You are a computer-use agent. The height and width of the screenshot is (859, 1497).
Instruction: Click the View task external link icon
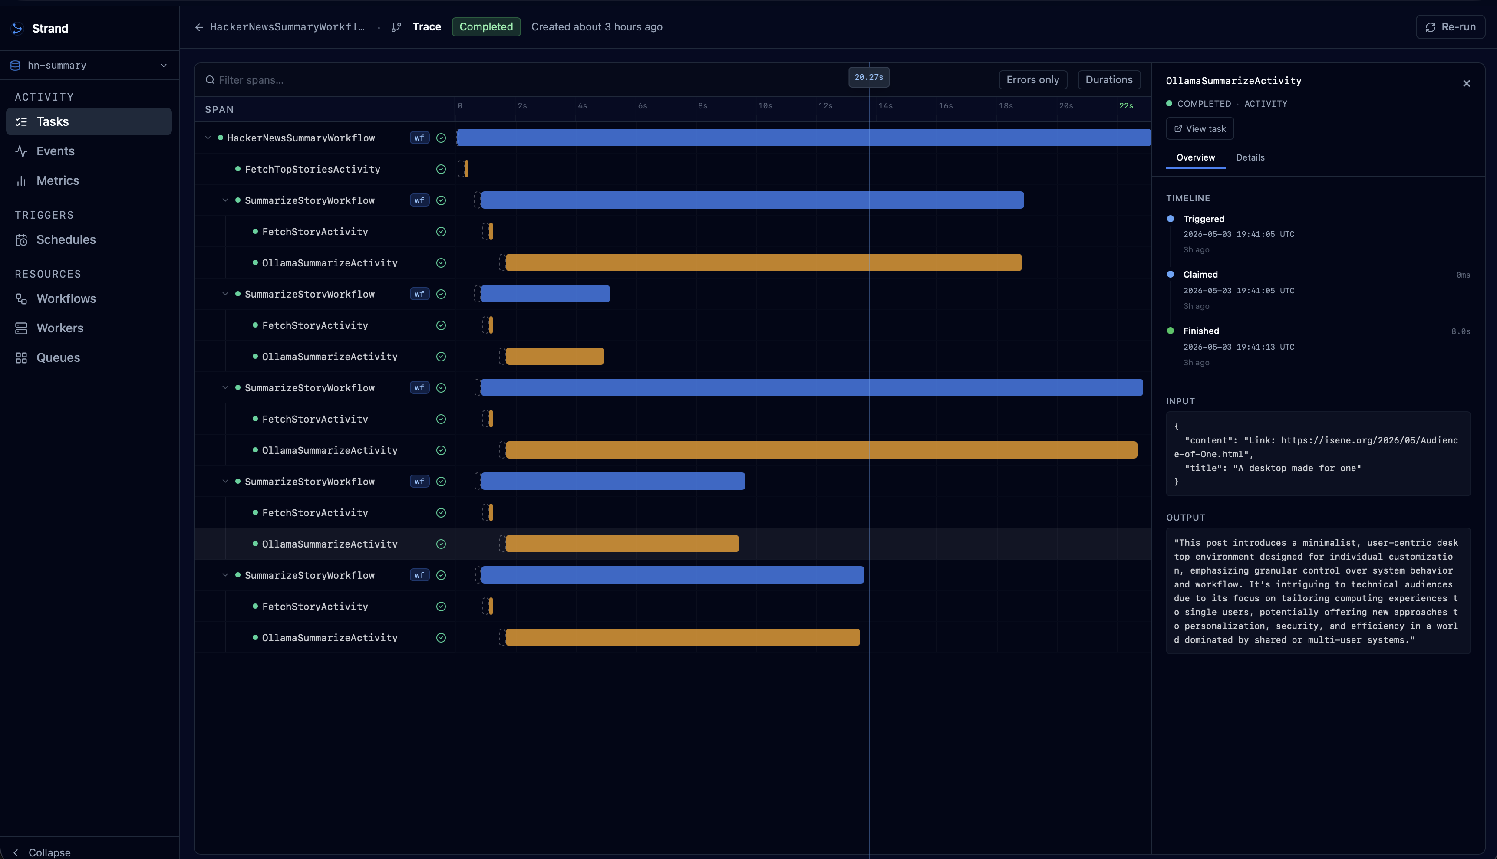pos(1177,128)
